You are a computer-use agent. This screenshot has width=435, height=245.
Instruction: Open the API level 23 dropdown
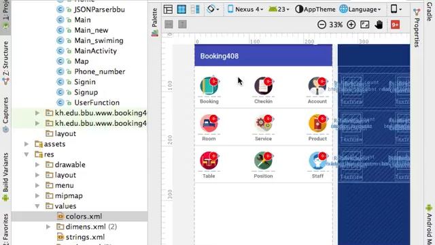pos(279,9)
